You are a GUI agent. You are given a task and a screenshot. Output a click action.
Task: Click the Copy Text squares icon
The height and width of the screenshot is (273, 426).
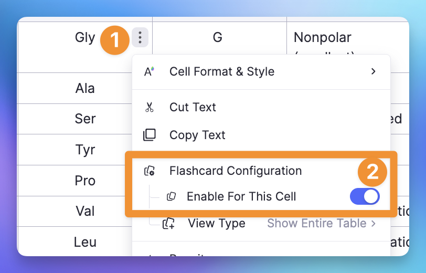(x=150, y=135)
